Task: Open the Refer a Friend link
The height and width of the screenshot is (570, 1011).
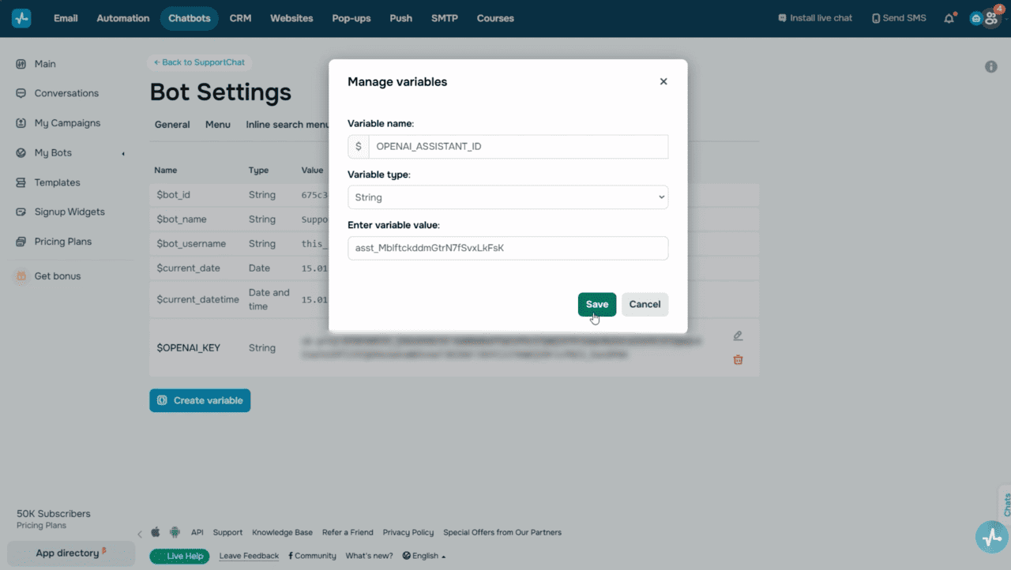Action: coord(348,533)
